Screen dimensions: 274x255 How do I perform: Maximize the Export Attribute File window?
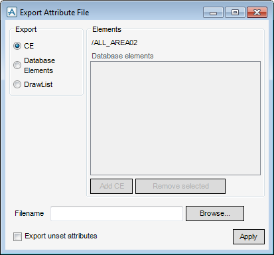pyautogui.click(x=235, y=13)
